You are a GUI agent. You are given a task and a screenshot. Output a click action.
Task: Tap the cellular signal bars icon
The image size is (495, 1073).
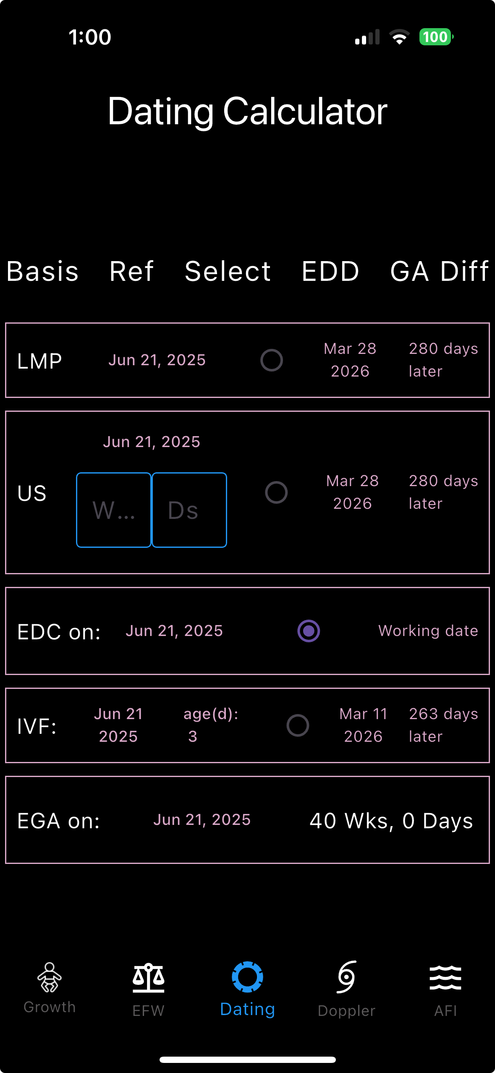[367, 37]
